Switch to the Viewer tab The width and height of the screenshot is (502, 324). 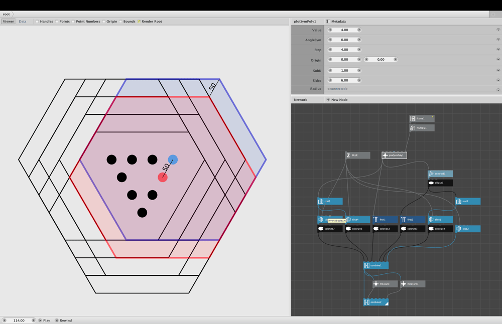[x=9, y=22]
